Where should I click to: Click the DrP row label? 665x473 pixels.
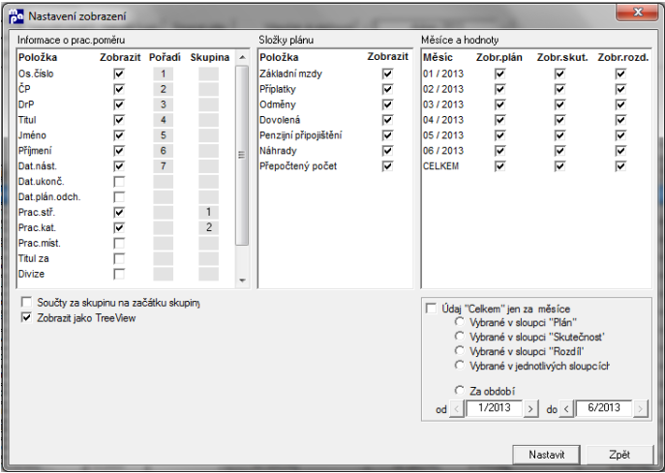pos(26,104)
